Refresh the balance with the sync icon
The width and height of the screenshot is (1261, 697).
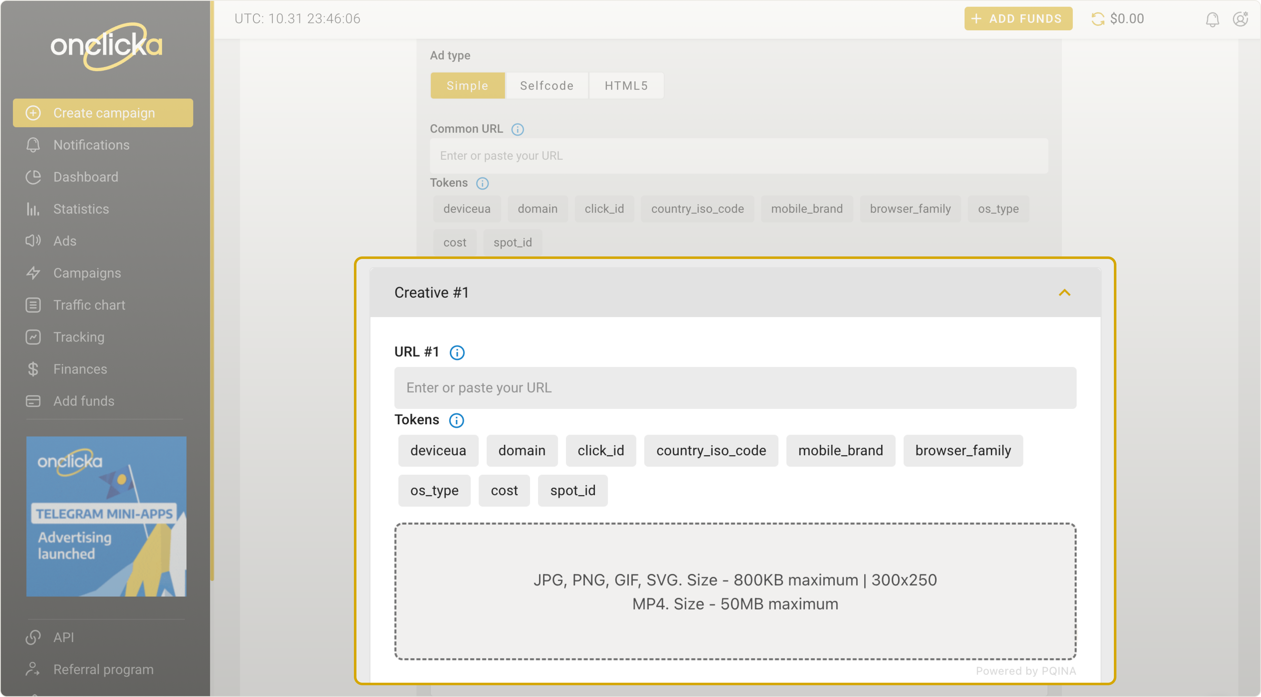[x=1098, y=19]
